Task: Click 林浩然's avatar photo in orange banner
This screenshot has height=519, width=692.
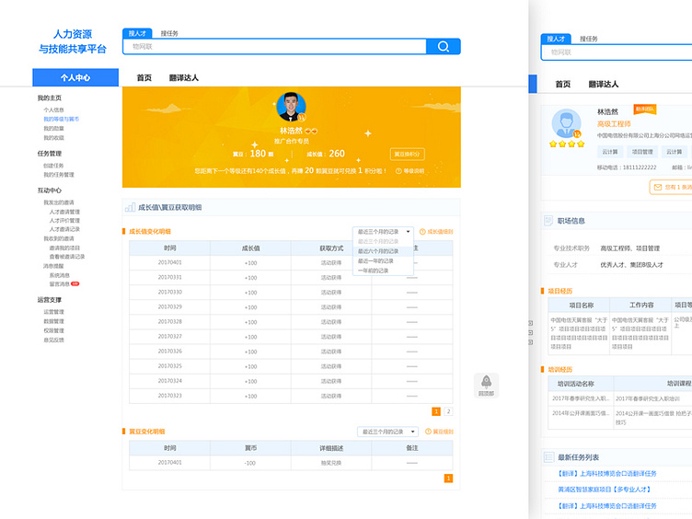Action: coord(291,107)
